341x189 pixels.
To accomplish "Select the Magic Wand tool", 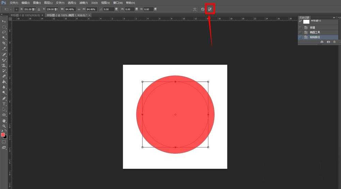I will click(x=4, y=38).
